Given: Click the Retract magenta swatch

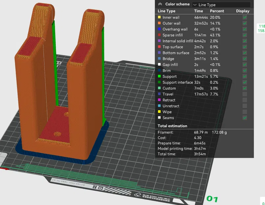Looking at the screenshot, I should [159, 100].
